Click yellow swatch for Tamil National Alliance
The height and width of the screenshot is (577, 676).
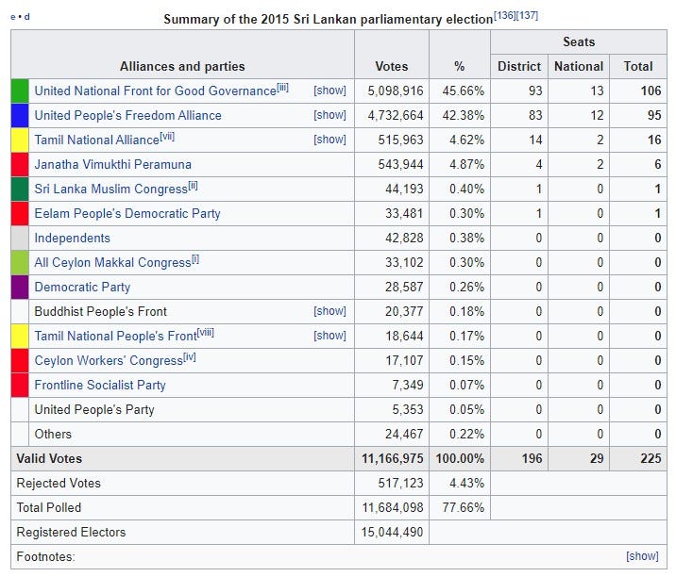(x=20, y=140)
